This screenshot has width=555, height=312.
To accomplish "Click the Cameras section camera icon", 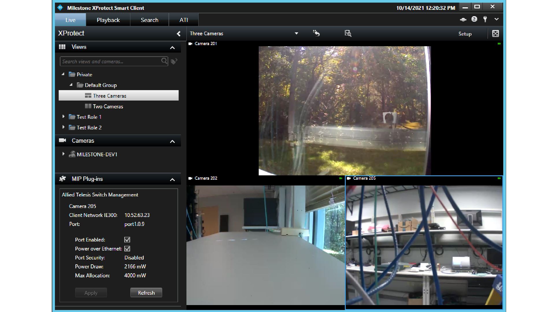I will 62,140.
